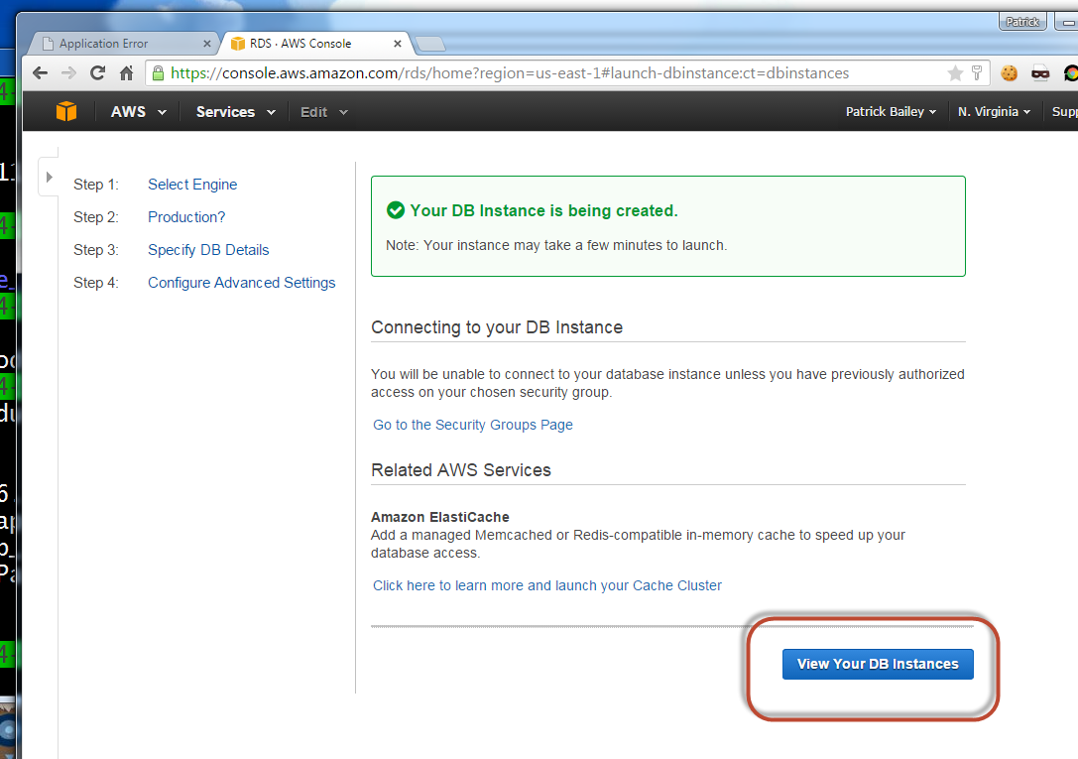The width and height of the screenshot is (1078, 759).
Task: Click the orange AWS cube logo
Action: [66, 111]
